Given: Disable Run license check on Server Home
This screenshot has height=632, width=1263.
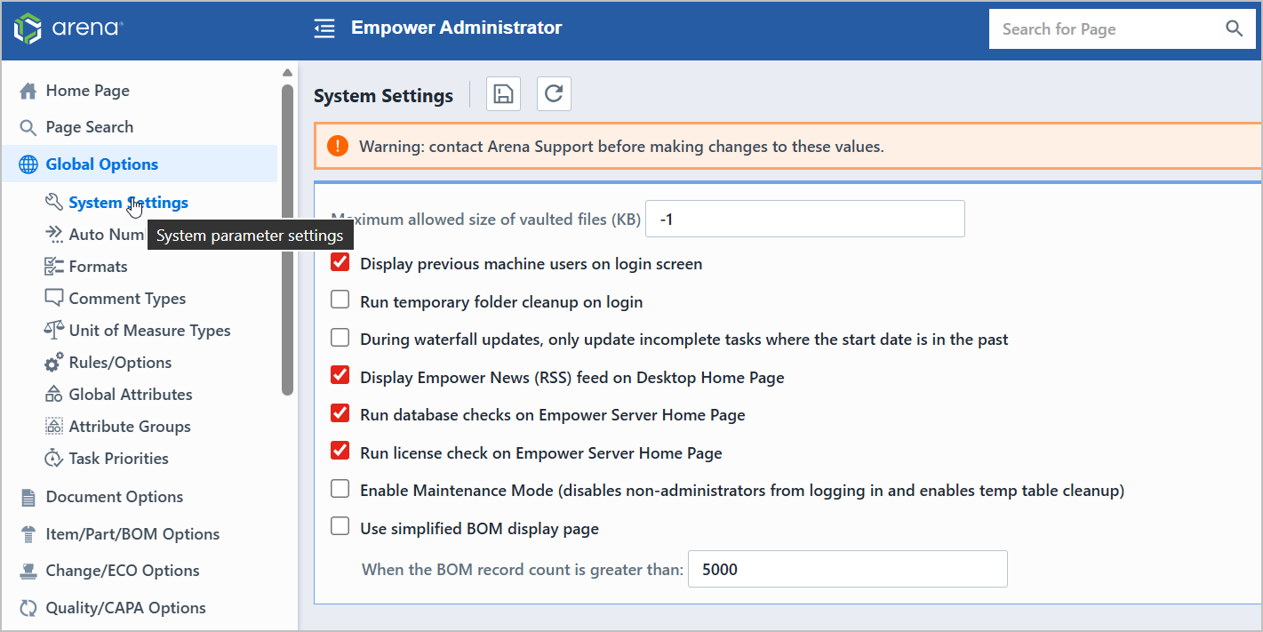Looking at the screenshot, I should coord(340,451).
